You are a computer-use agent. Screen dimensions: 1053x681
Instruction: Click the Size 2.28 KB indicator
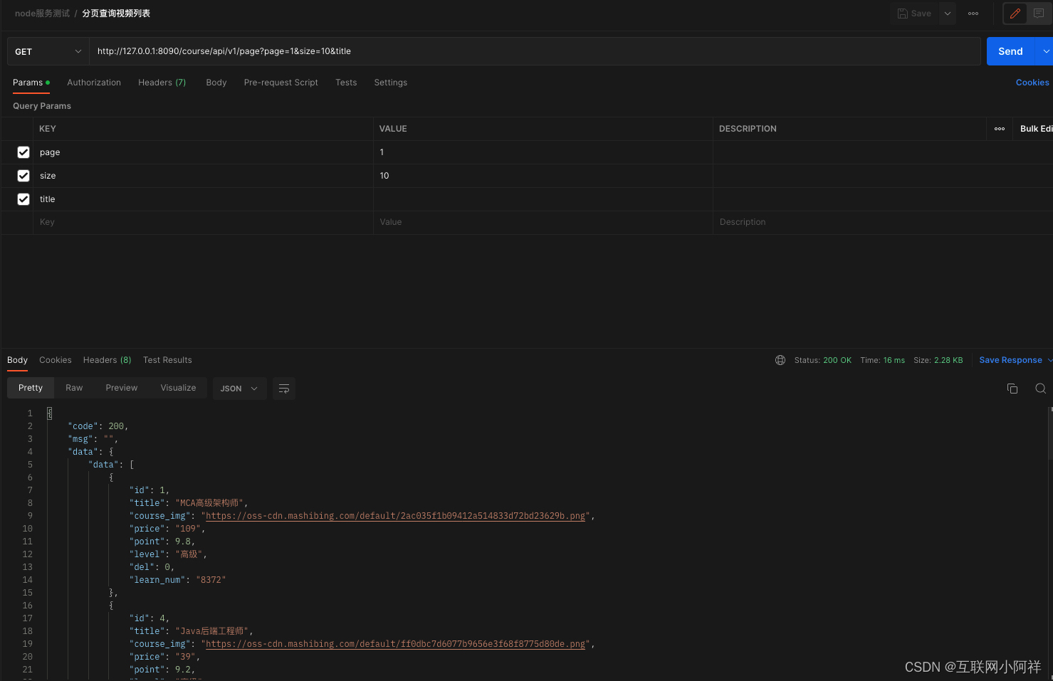pyautogui.click(x=938, y=360)
